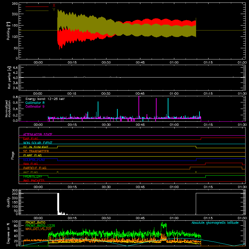Click the 'NON_SOLAR_EVENT' flag label
Viewport: 249px width, 249px height.
[x=38, y=143]
